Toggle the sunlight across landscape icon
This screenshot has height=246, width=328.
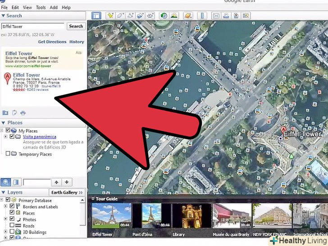coord(174,16)
